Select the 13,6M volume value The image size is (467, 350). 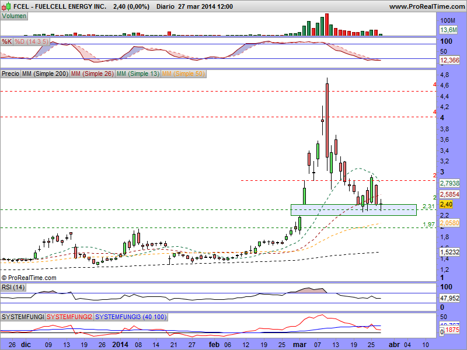tap(448, 30)
